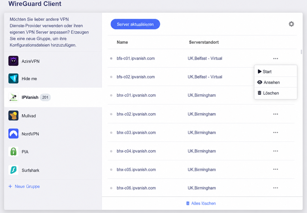Choose Ansehen from the context menu
307x213 pixels.
276,82
